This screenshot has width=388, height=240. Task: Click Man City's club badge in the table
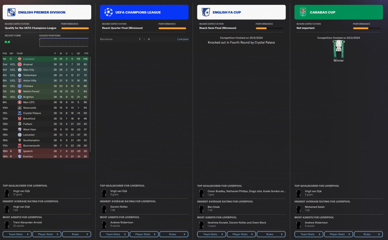pos(20,70)
